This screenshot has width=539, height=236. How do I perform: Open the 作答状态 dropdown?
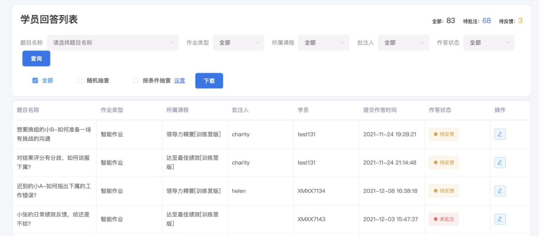(489, 42)
